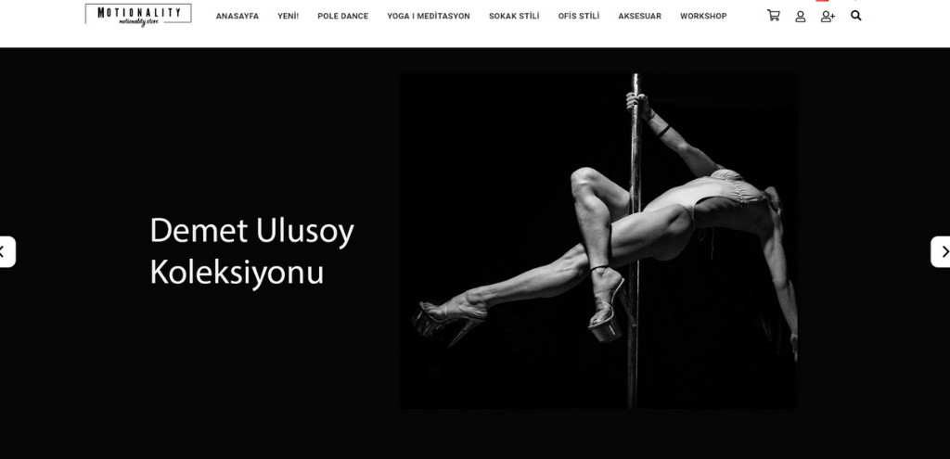Open the AKSESUAR menu item
Screen dimensions: 950x459
click(x=640, y=17)
